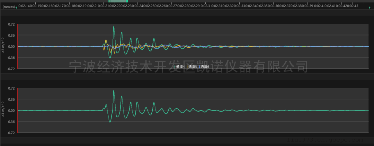Click the 0.00 axis label of the lower chart

click(11, 110)
